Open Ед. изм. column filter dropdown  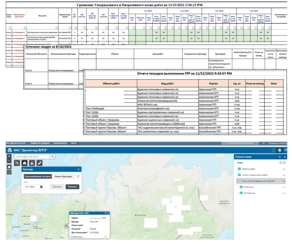point(76,28)
